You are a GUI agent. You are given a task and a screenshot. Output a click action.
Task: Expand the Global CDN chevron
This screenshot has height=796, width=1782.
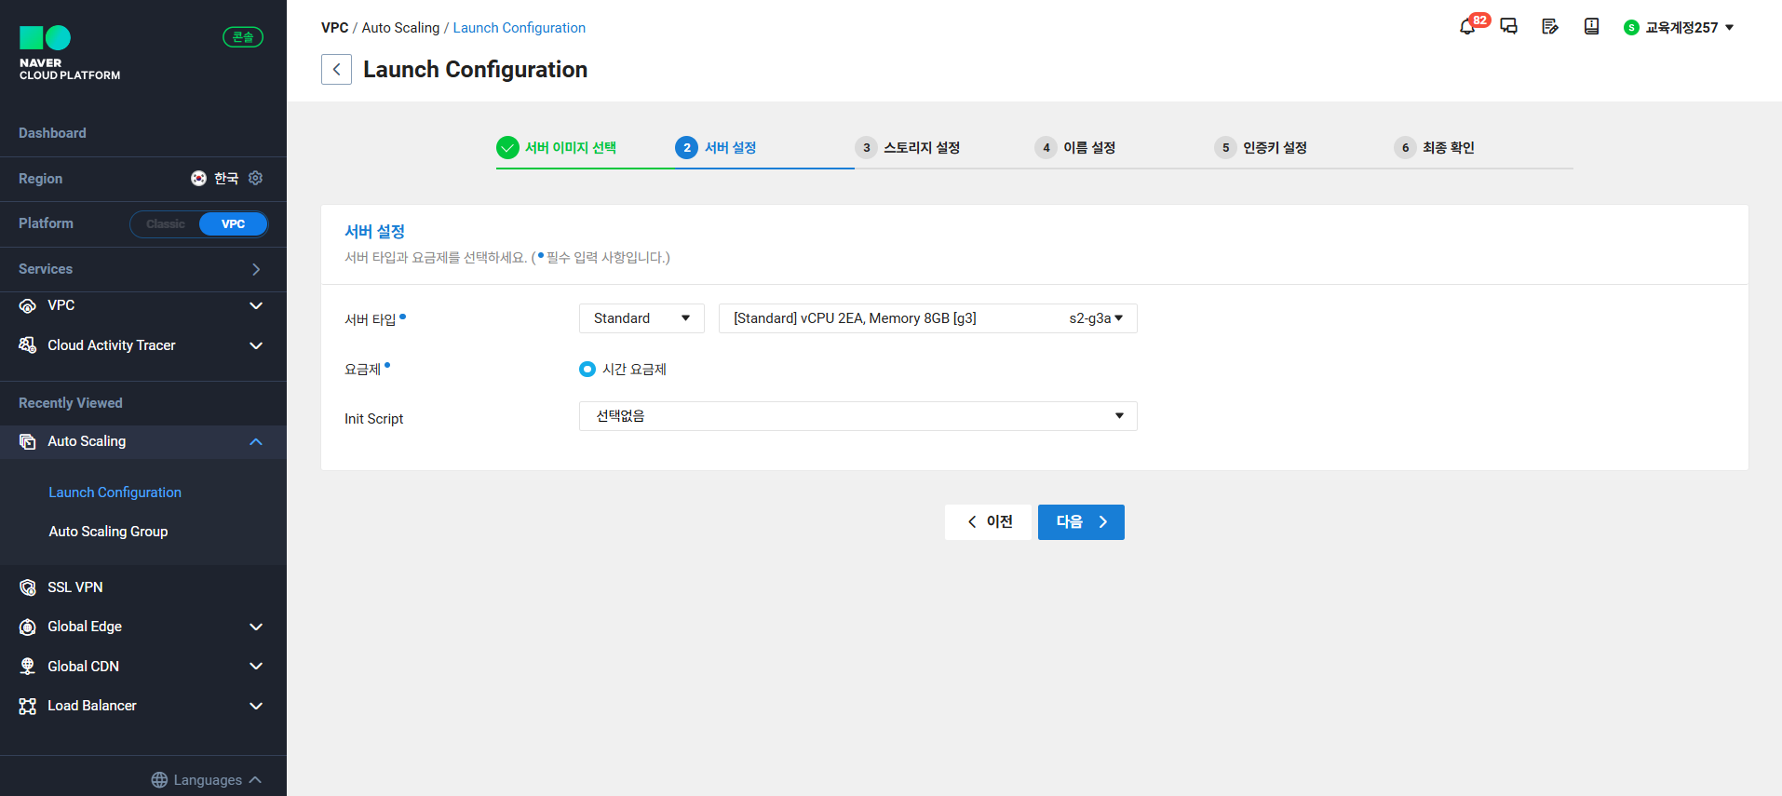click(x=256, y=667)
